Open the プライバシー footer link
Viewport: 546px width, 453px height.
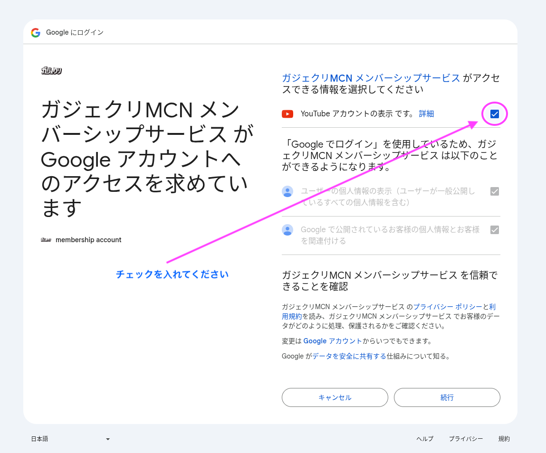(x=466, y=439)
